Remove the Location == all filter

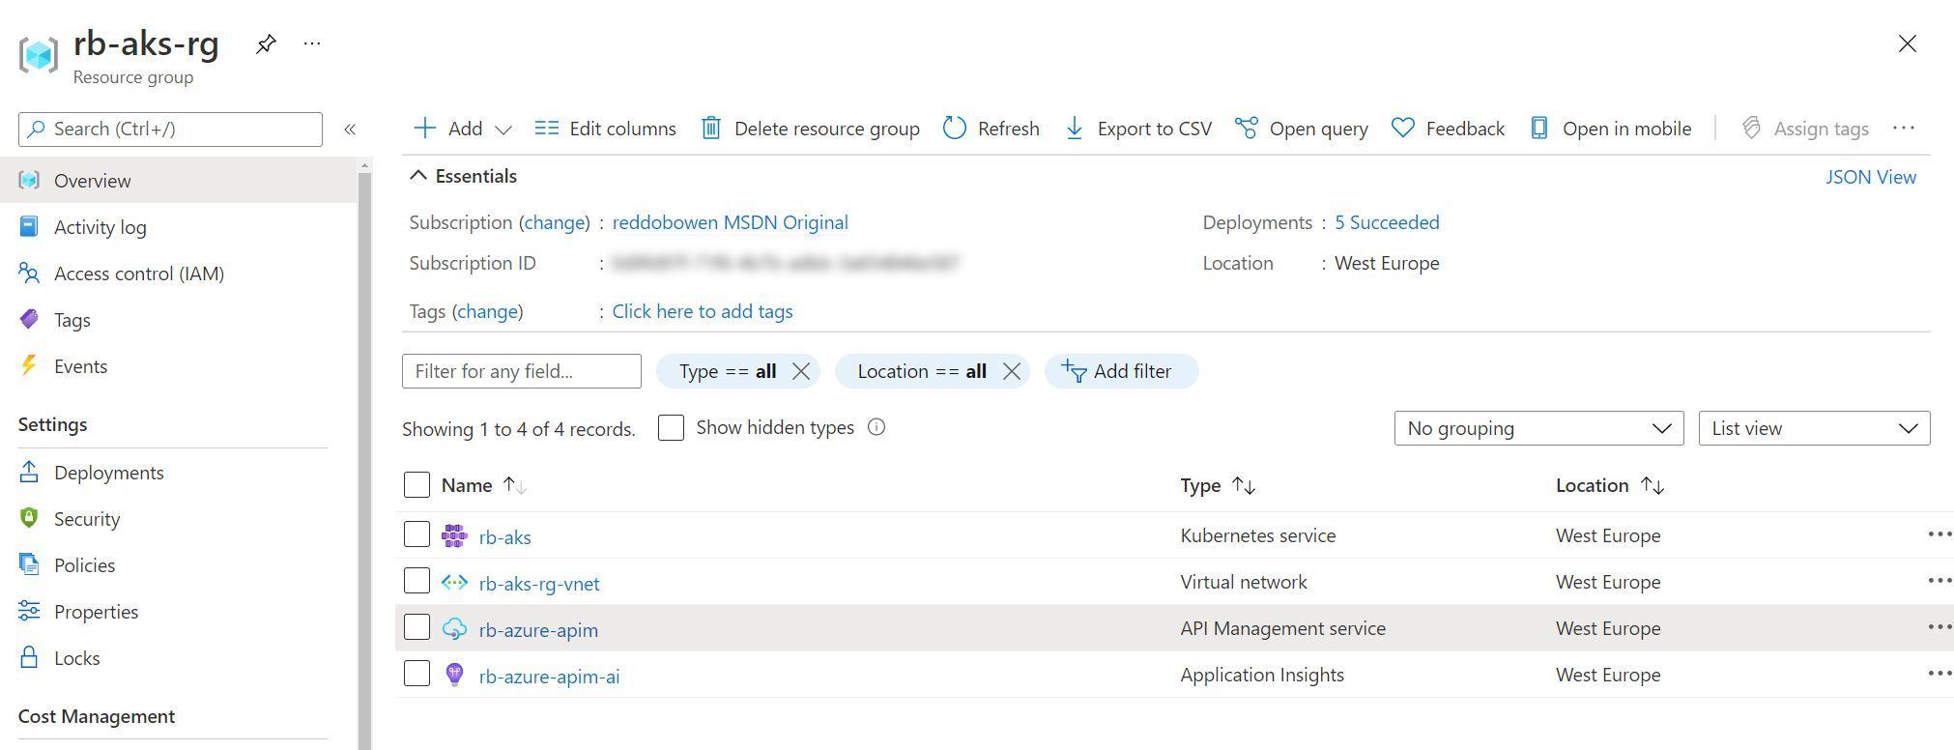[x=1012, y=371]
